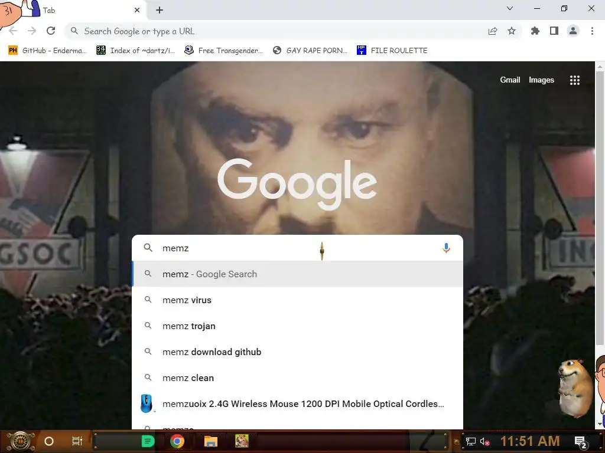Start voice search microphone icon

click(446, 248)
